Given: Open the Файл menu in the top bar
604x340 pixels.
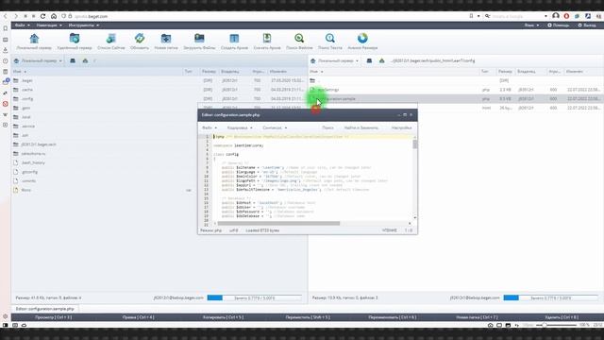Looking at the screenshot, I should [x=23, y=25].
